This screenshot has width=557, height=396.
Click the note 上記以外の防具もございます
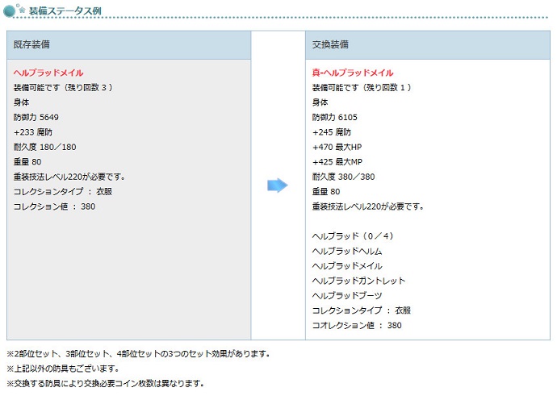[x=63, y=369]
